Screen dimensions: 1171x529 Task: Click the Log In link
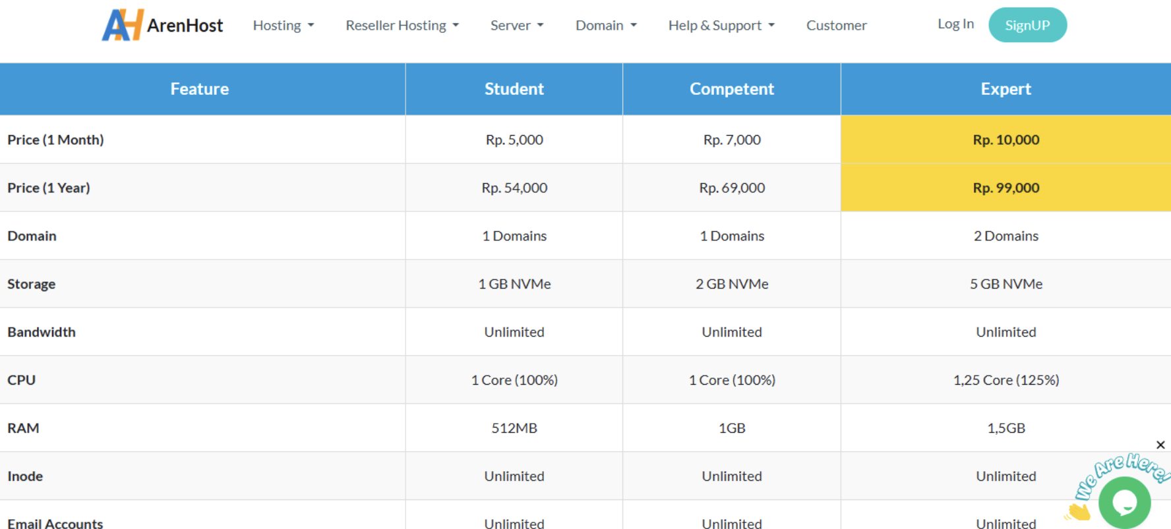(x=955, y=24)
